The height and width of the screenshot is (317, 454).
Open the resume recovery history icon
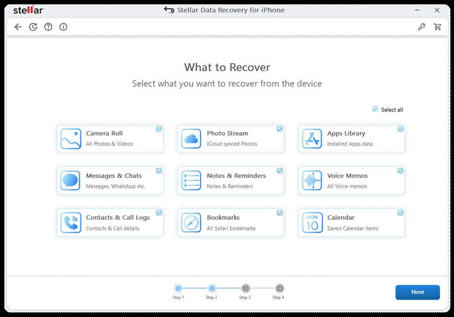click(x=33, y=27)
